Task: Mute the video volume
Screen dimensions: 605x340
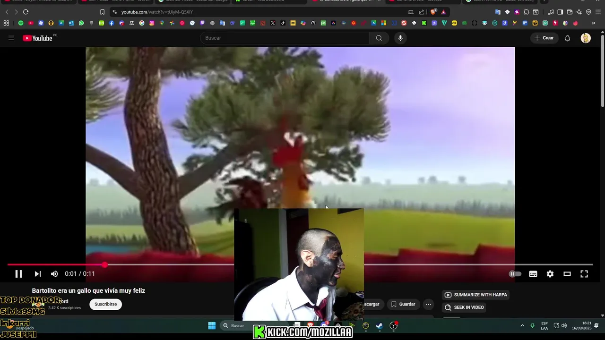Action: 54,274
